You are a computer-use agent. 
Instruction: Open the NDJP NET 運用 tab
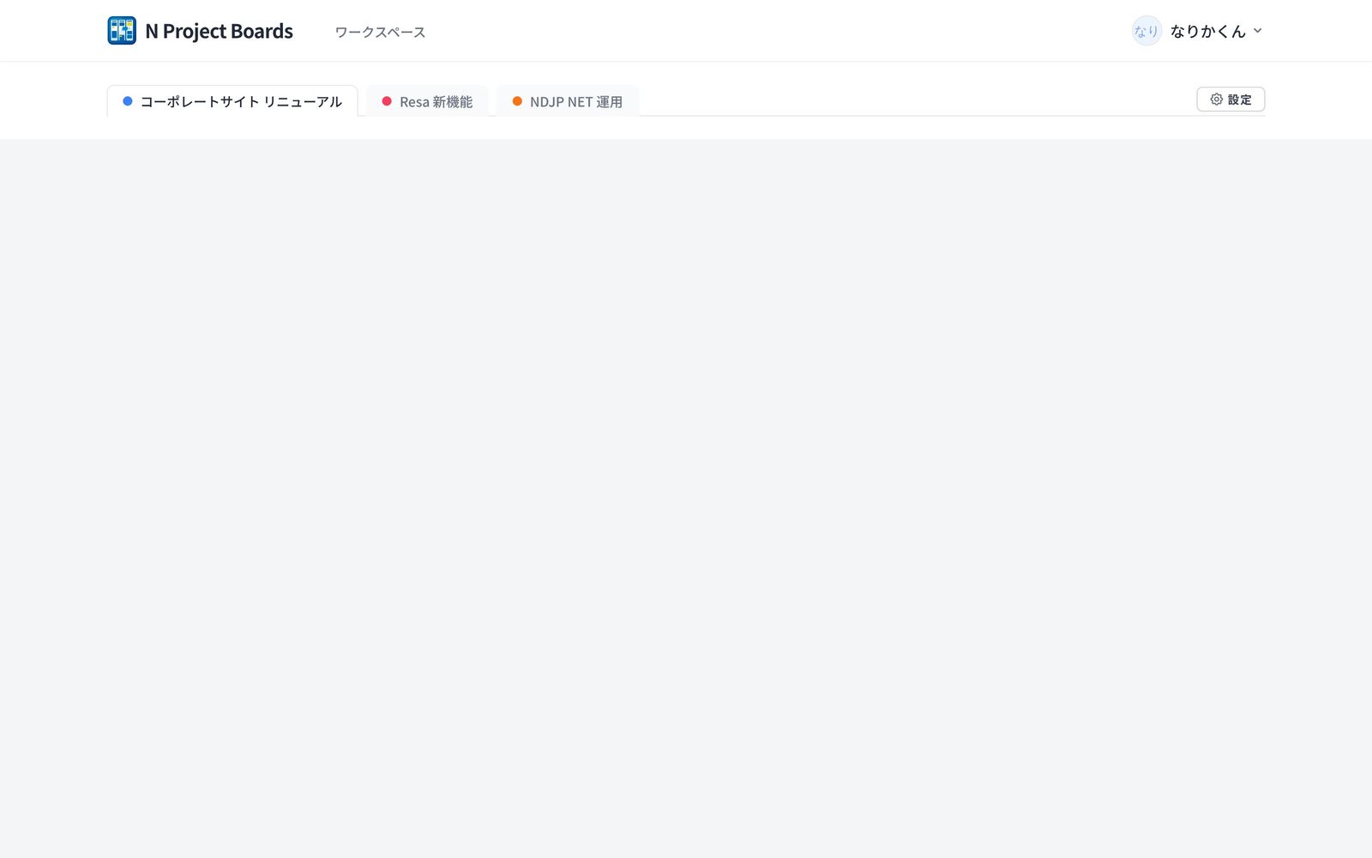(x=568, y=101)
